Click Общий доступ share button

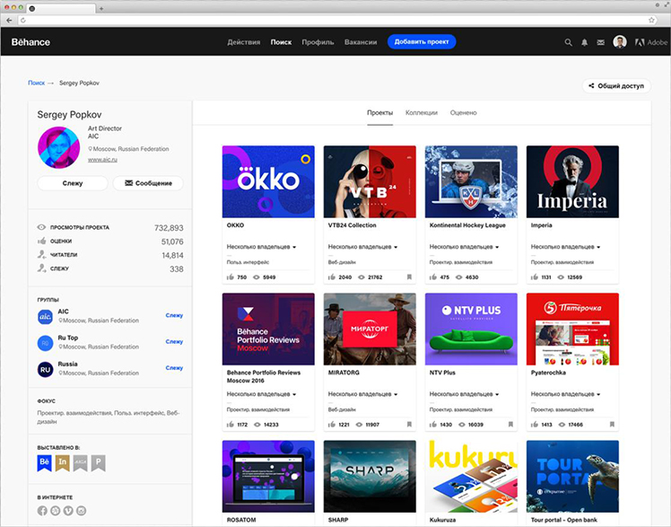616,85
